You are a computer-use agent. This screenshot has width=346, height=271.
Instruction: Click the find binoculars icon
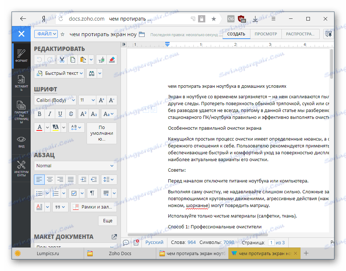coord(92,73)
